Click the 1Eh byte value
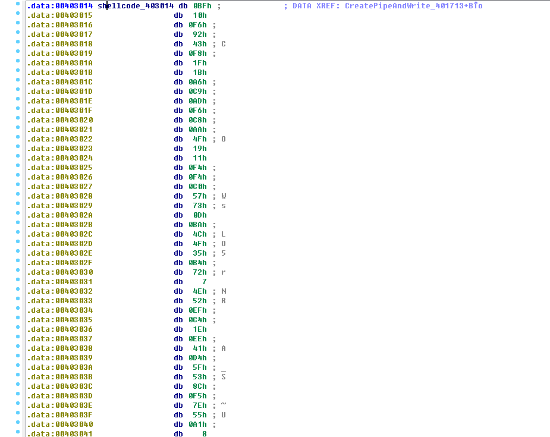The height and width of the screenshot is (437, 550). click(x=200, y=329)
